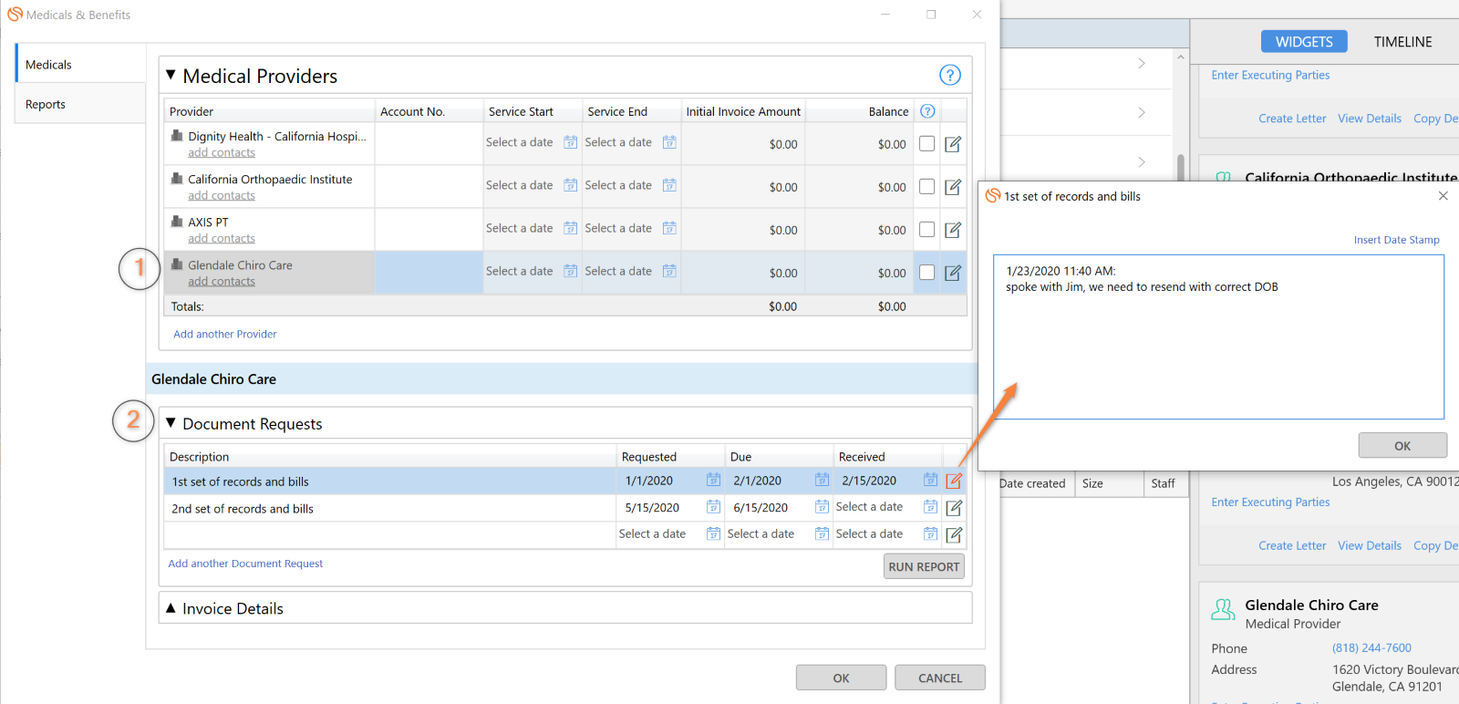Select a Received date for 2nd set of records
This screenshot has height=704, width=1459.
coord(869,507)
